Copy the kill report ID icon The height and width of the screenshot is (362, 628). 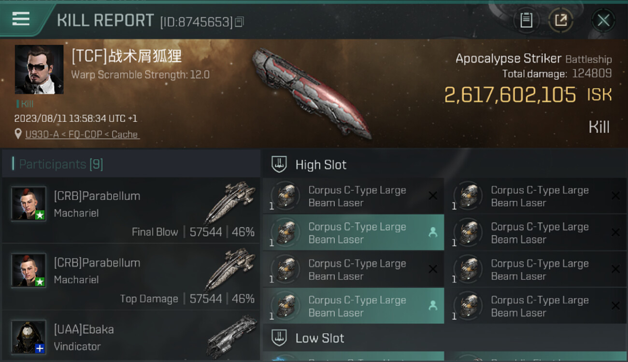point(240,22)
